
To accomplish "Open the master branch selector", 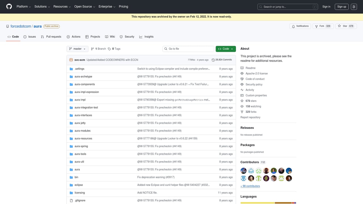I will pyautogui.click(x=77, y=49).
